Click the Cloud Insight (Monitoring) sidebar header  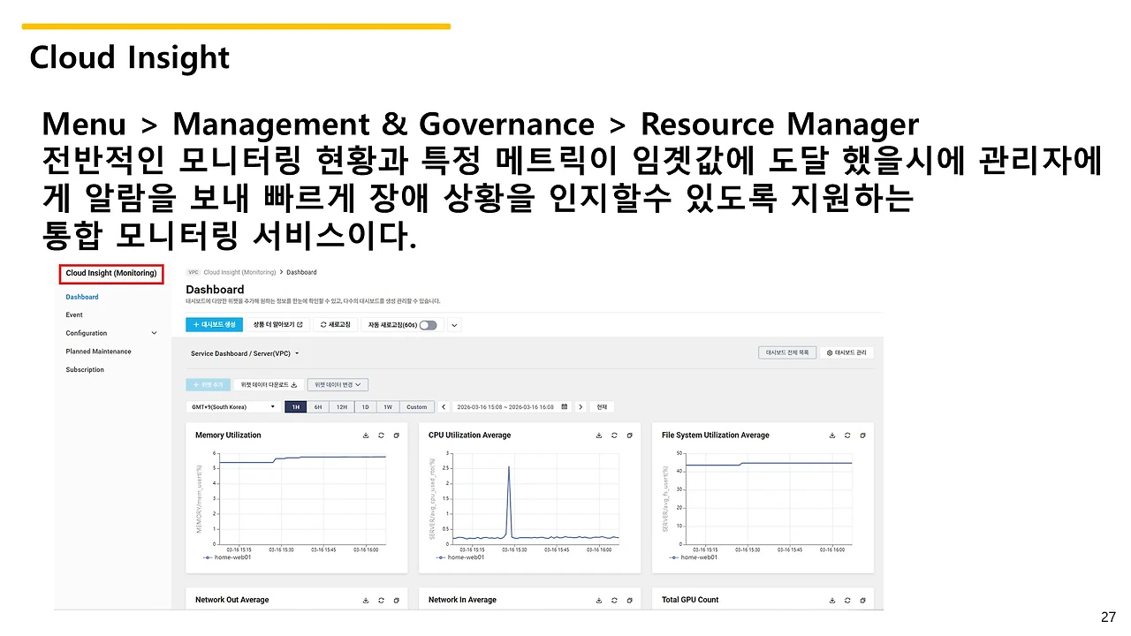point(111,274)
